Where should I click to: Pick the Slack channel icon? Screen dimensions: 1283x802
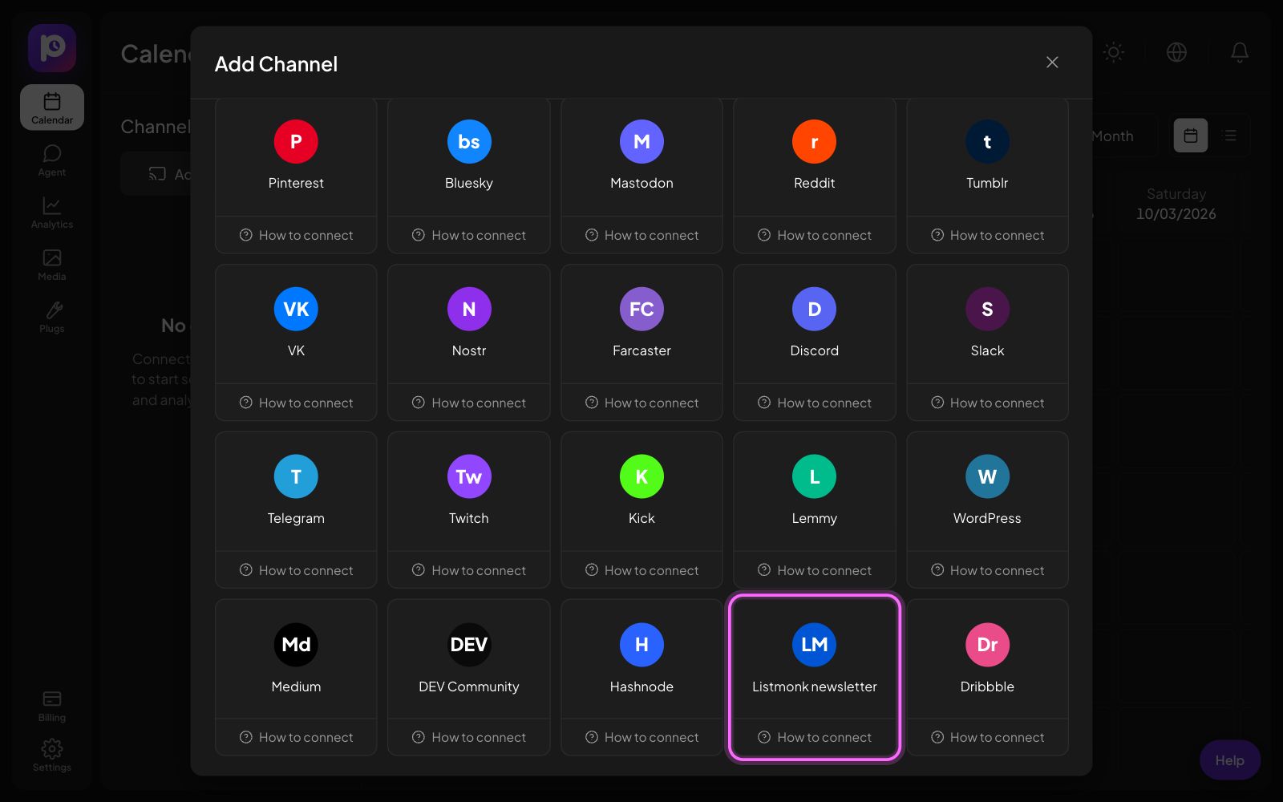[x=987, y=309]
